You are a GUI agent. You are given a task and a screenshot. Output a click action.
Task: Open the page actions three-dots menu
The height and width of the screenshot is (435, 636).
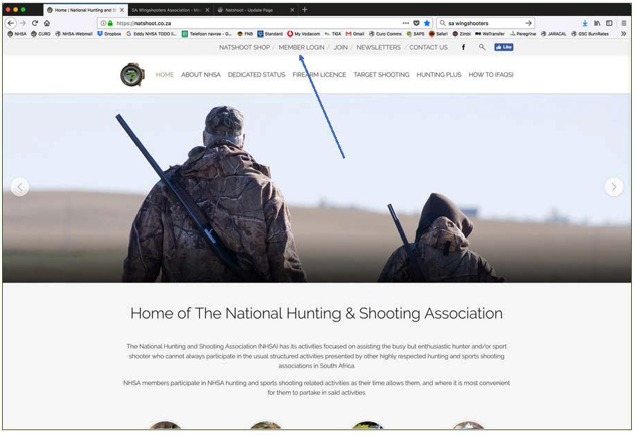tap(406, 23)
